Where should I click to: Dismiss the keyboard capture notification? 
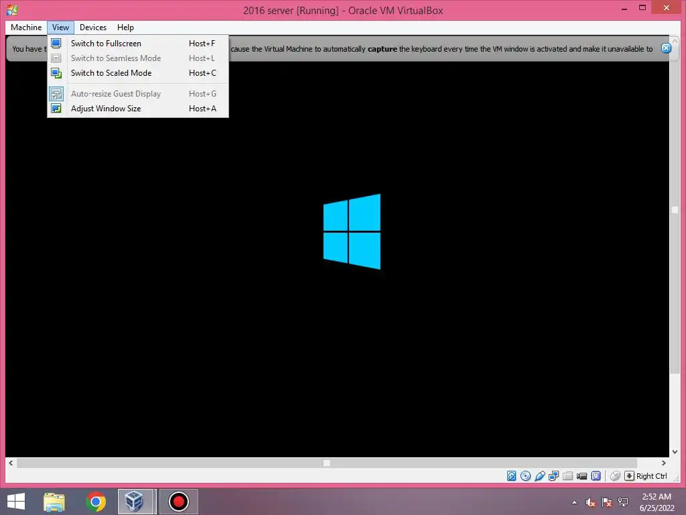666,48
